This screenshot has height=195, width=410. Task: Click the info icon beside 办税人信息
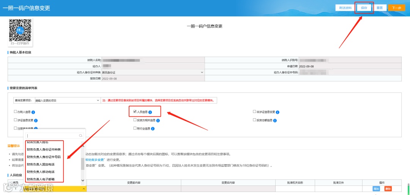(33, 112)
